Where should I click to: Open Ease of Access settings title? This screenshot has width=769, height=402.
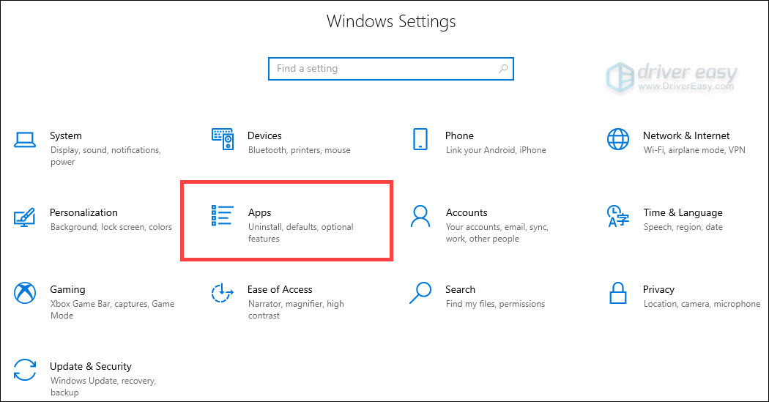280,289
